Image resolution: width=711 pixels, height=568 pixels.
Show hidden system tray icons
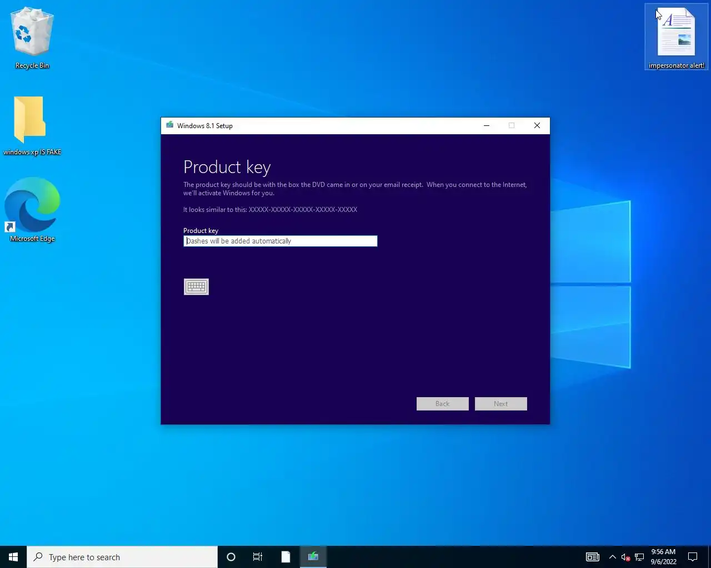point(612,557)
